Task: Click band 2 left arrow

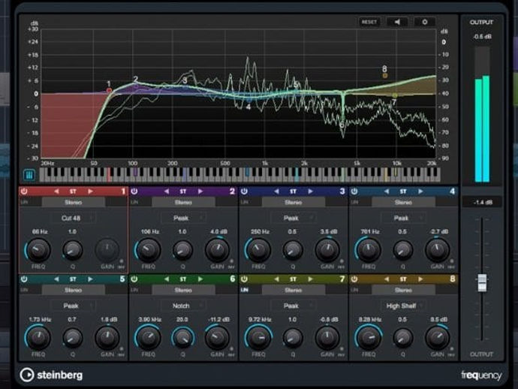Action: tap(167, 191)
